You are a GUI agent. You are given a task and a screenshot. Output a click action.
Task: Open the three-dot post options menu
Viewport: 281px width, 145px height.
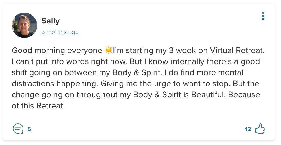tap(263, 16)
